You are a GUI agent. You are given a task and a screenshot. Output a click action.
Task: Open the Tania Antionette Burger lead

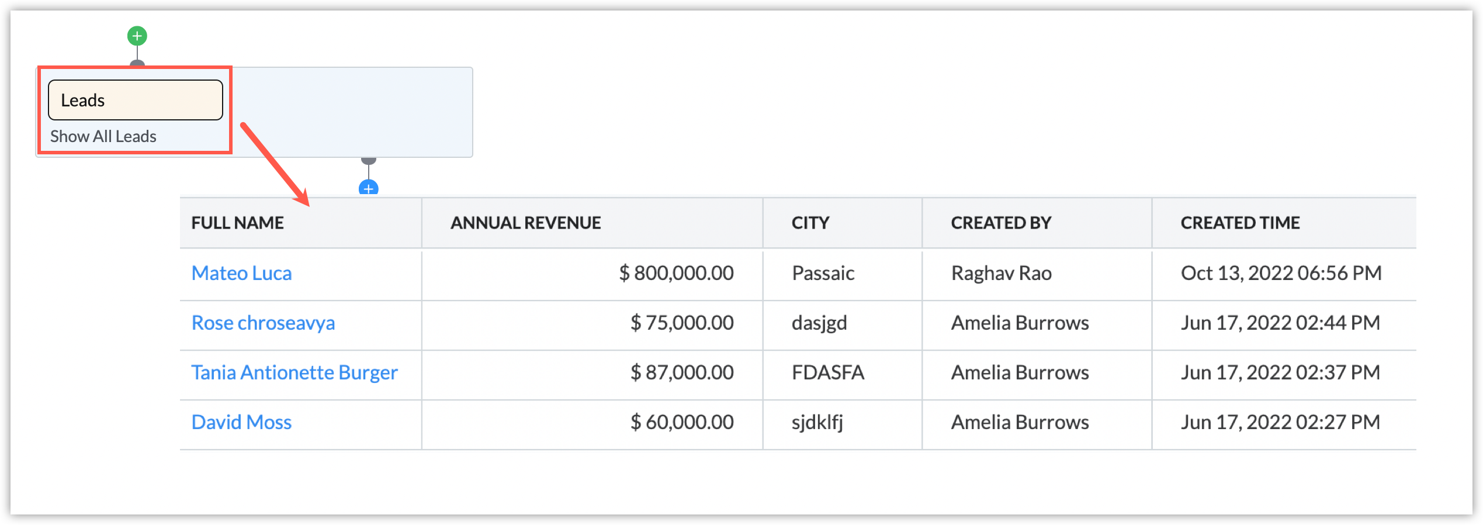point(294,372)
